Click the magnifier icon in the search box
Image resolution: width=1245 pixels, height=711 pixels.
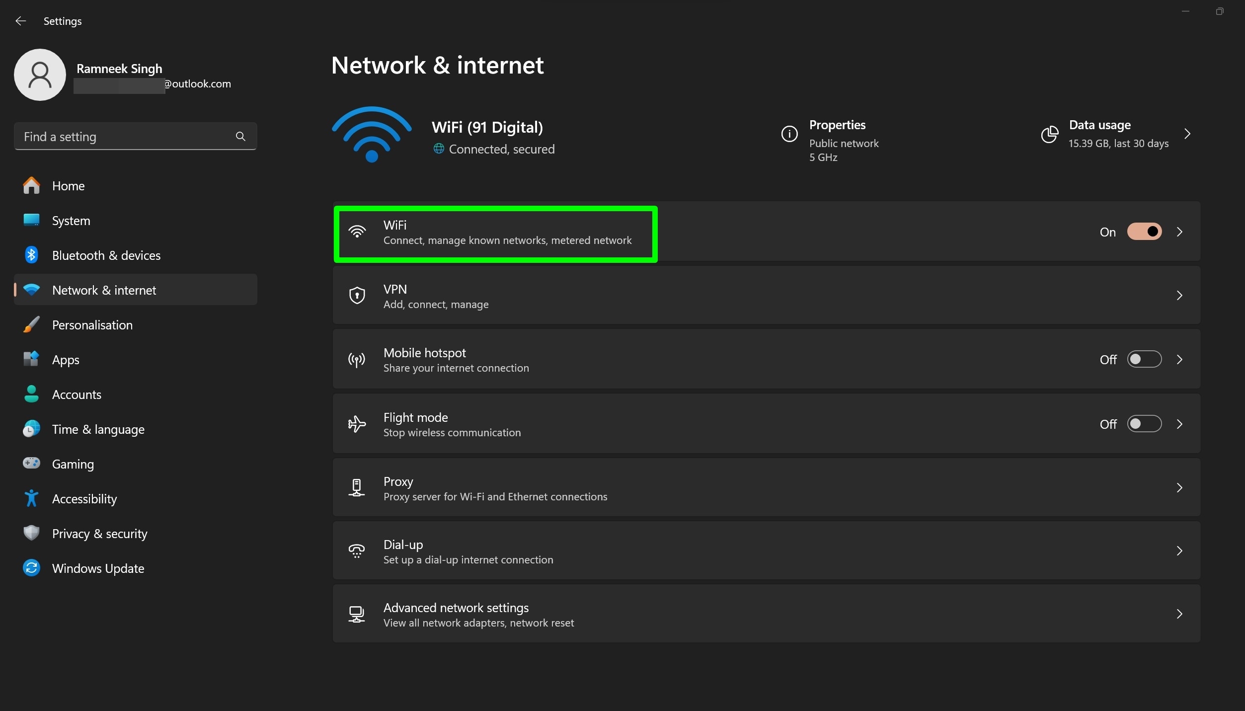(240, 136)
